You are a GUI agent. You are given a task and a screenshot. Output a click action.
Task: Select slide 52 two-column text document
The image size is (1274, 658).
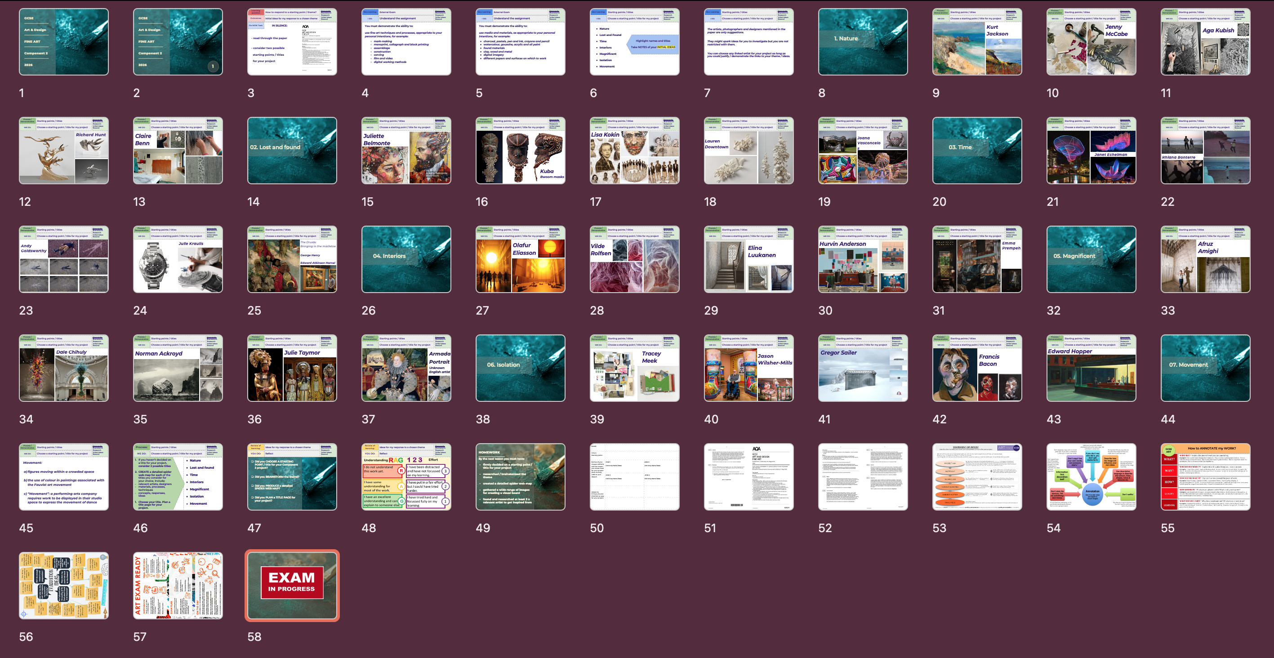tap(863, 477)
